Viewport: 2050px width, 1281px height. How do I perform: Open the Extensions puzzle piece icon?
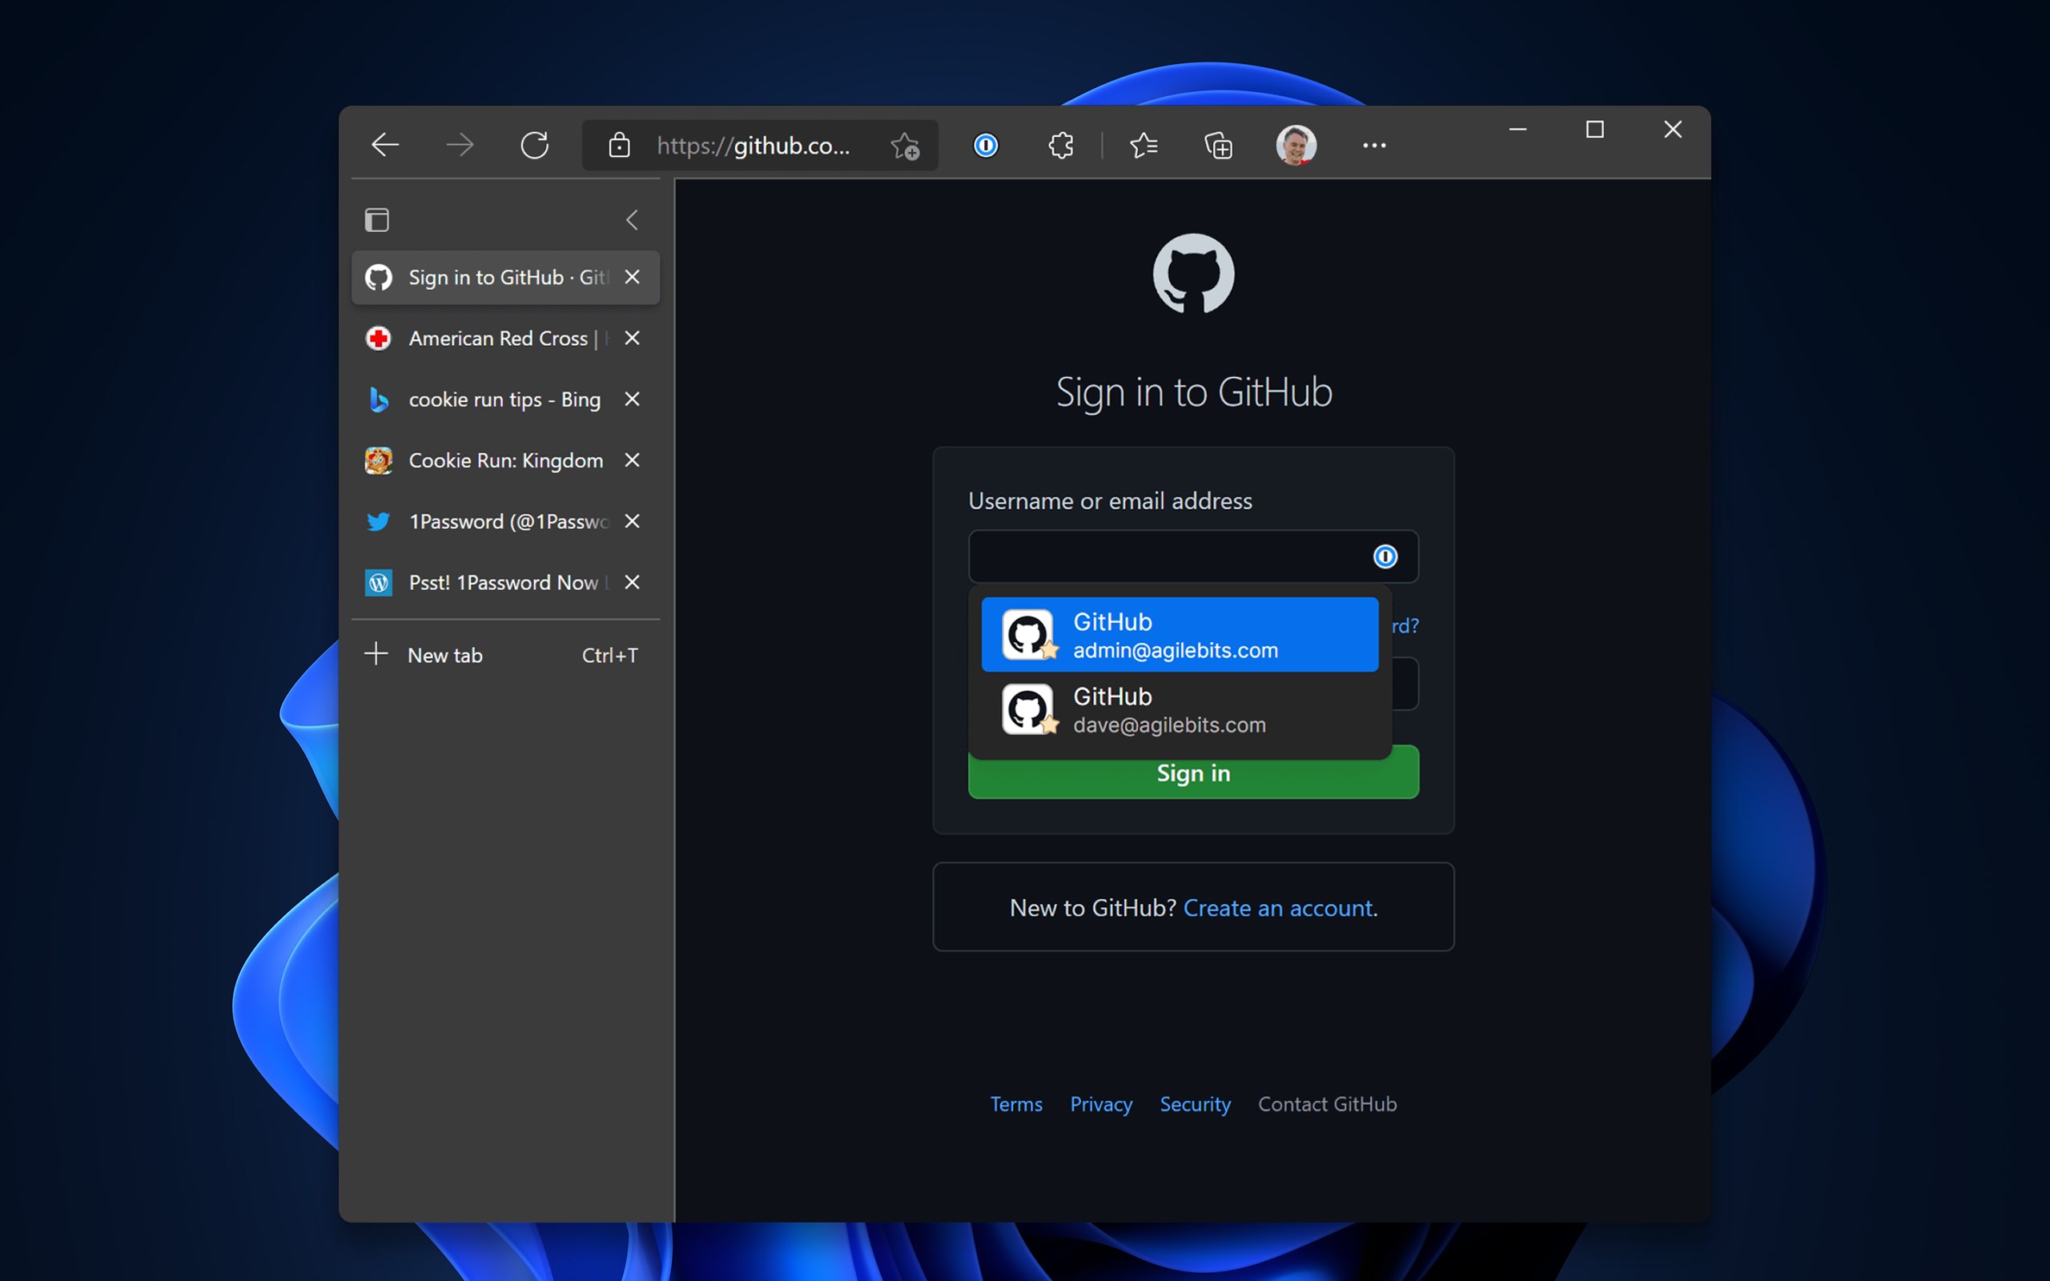1060,146
